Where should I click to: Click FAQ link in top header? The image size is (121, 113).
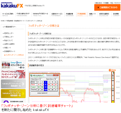112,3
